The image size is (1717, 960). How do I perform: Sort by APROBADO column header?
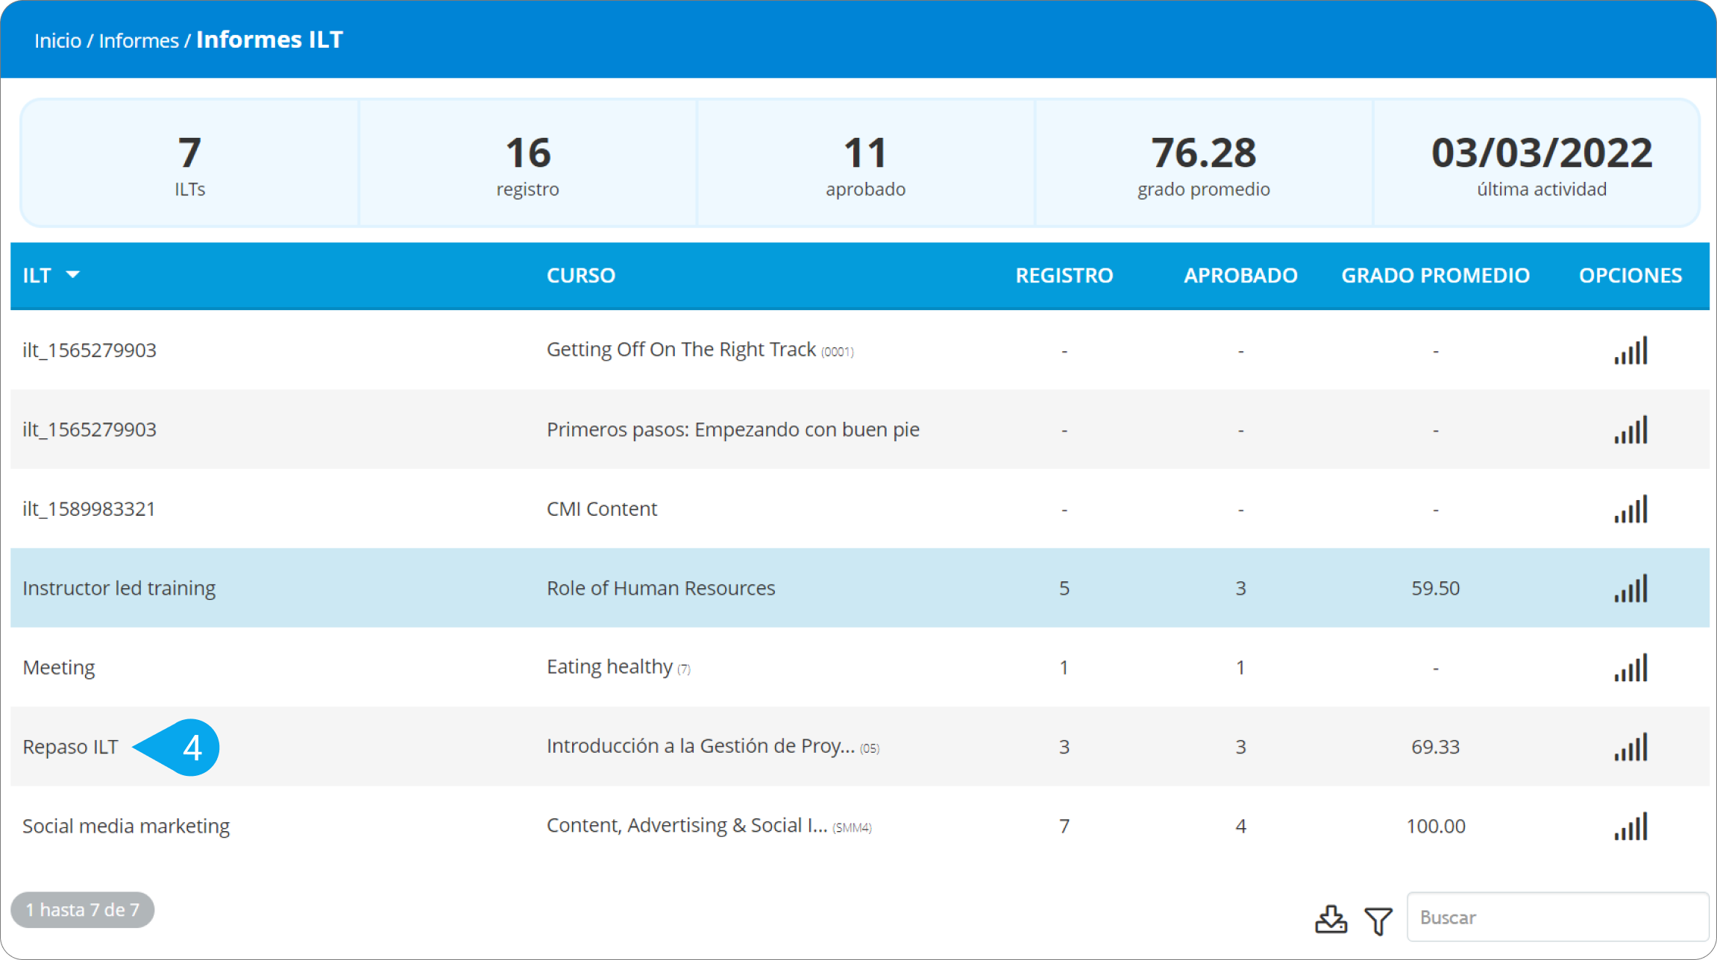1240,276
